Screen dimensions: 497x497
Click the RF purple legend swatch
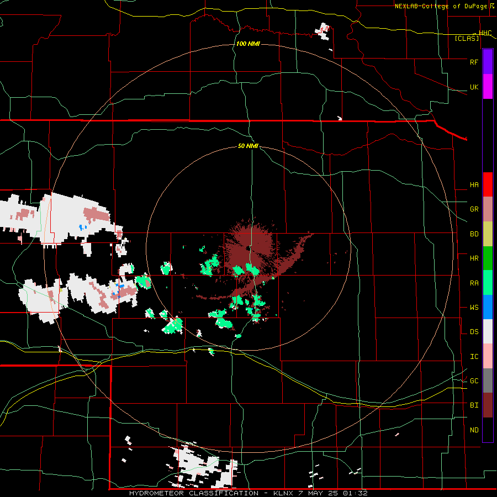pos(488,62)
